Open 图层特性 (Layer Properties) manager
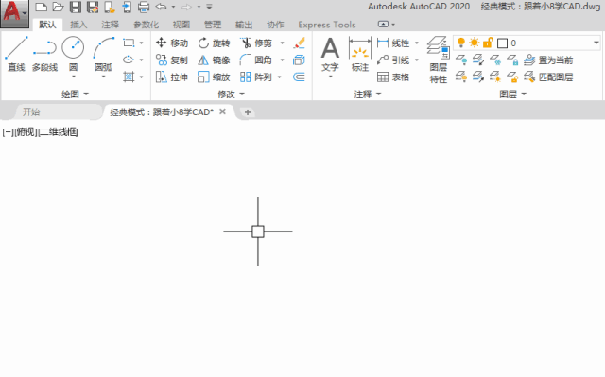Viewport: 605px width, 377px height. (439, 60)
